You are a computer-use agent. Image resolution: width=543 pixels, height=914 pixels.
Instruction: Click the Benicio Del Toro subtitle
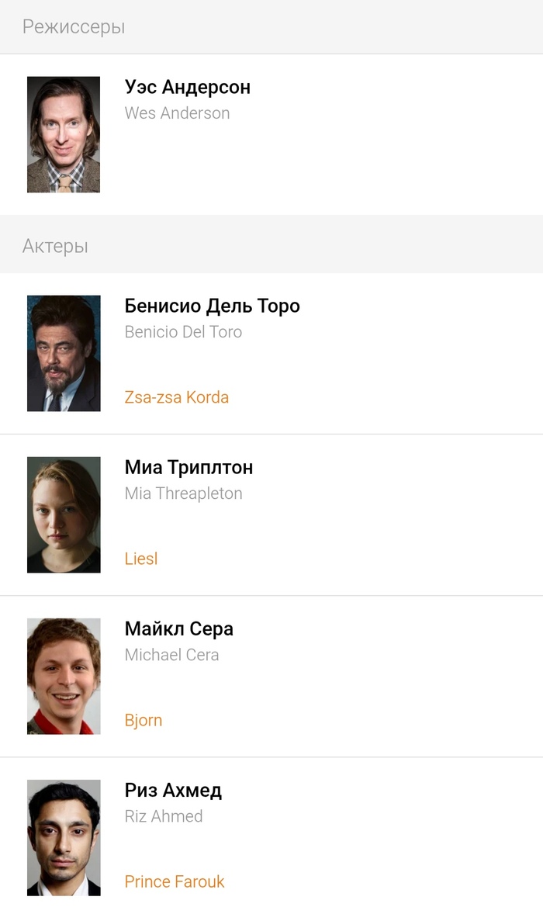tap(183, 332)
